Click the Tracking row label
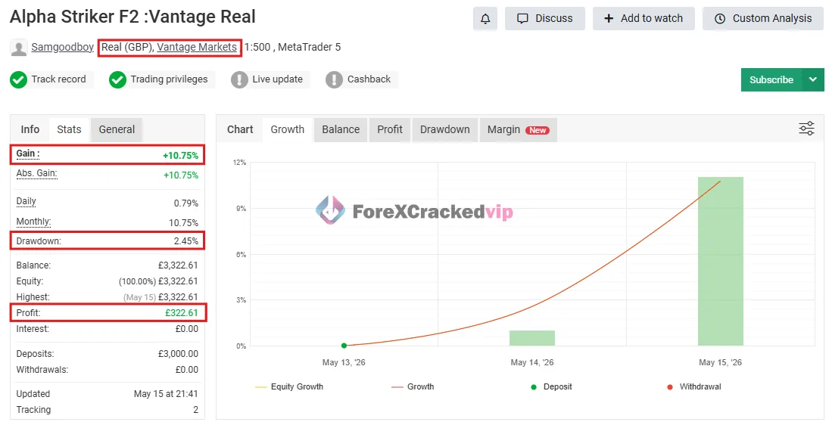 (33, 409)
